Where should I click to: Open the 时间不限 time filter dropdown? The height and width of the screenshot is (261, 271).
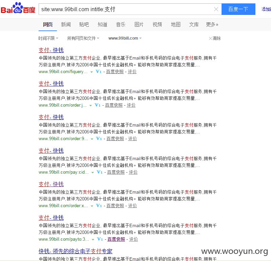(x=48, y=38)
